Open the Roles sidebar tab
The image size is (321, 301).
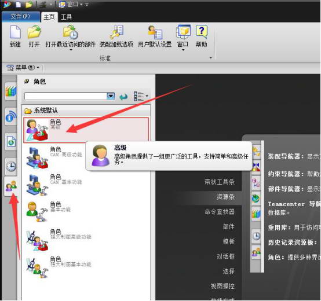click(x=11, y=186)
